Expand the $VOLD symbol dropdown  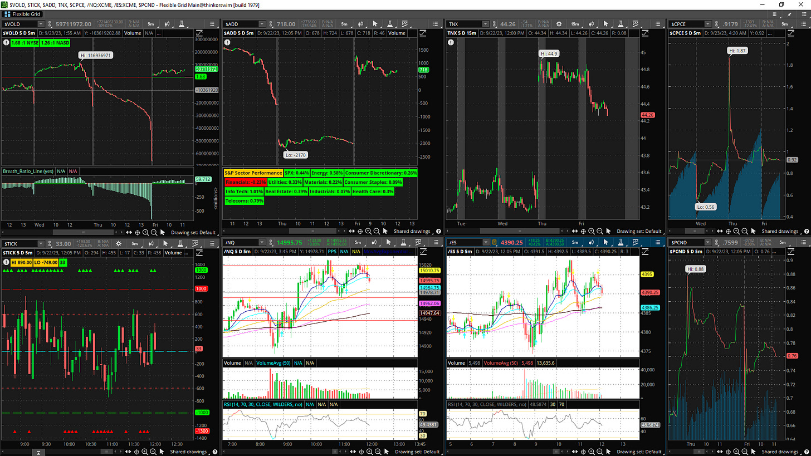[41, 24]
